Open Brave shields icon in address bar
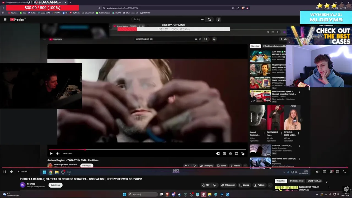 (x=243, y=8)
